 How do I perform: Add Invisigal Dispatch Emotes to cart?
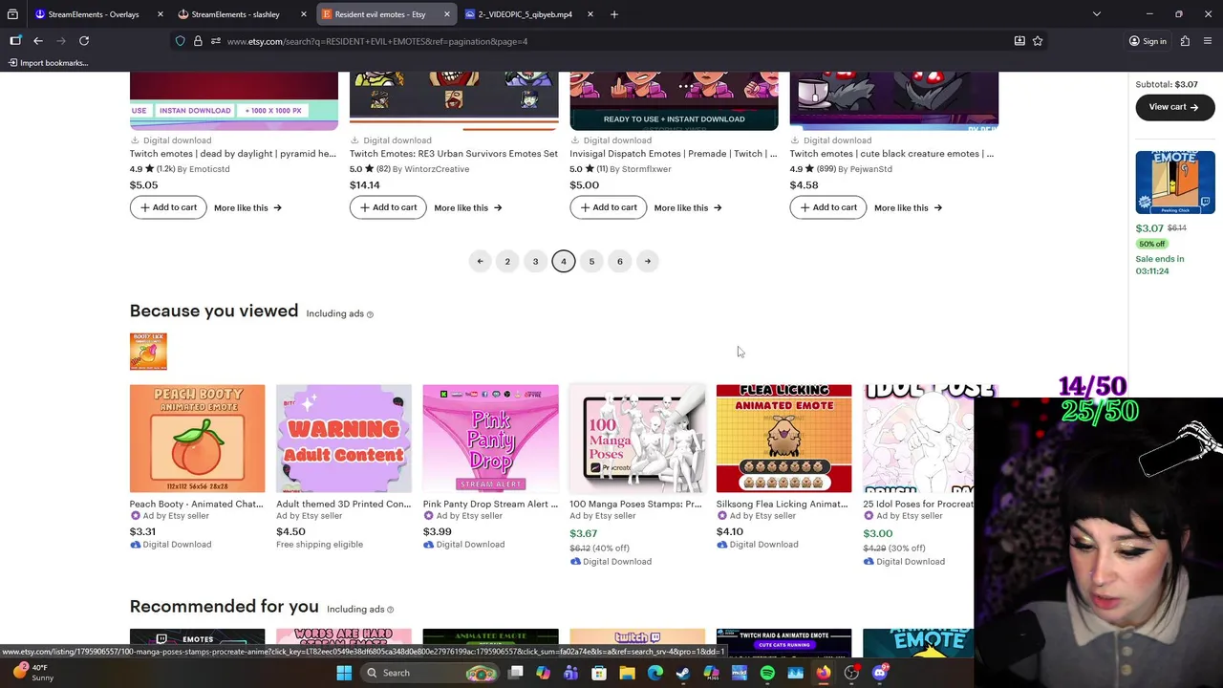coord(608,207)
